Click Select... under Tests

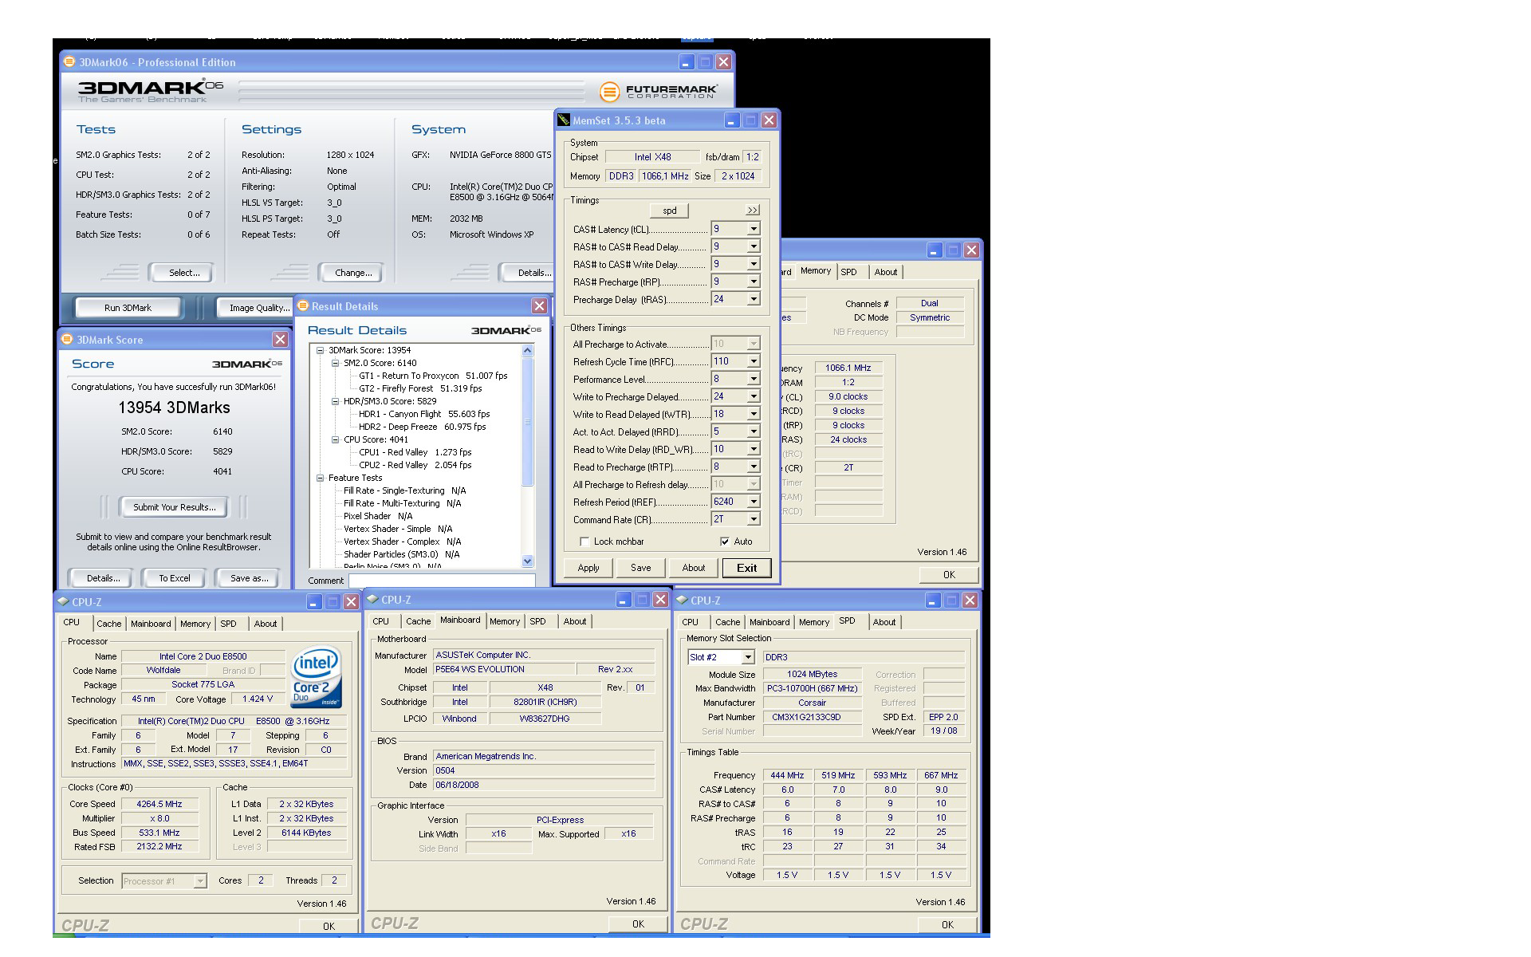183,273
